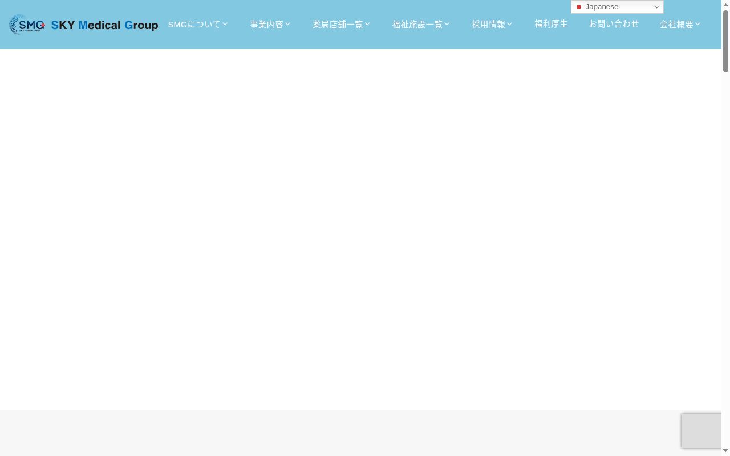730x456 pixels.
Task: Open the 会社概要 menu
Action: (x=680, y=25)
